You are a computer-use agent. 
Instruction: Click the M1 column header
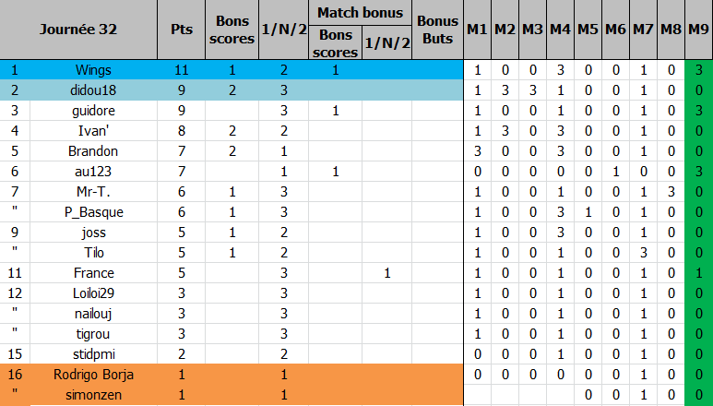coord(477,30)
